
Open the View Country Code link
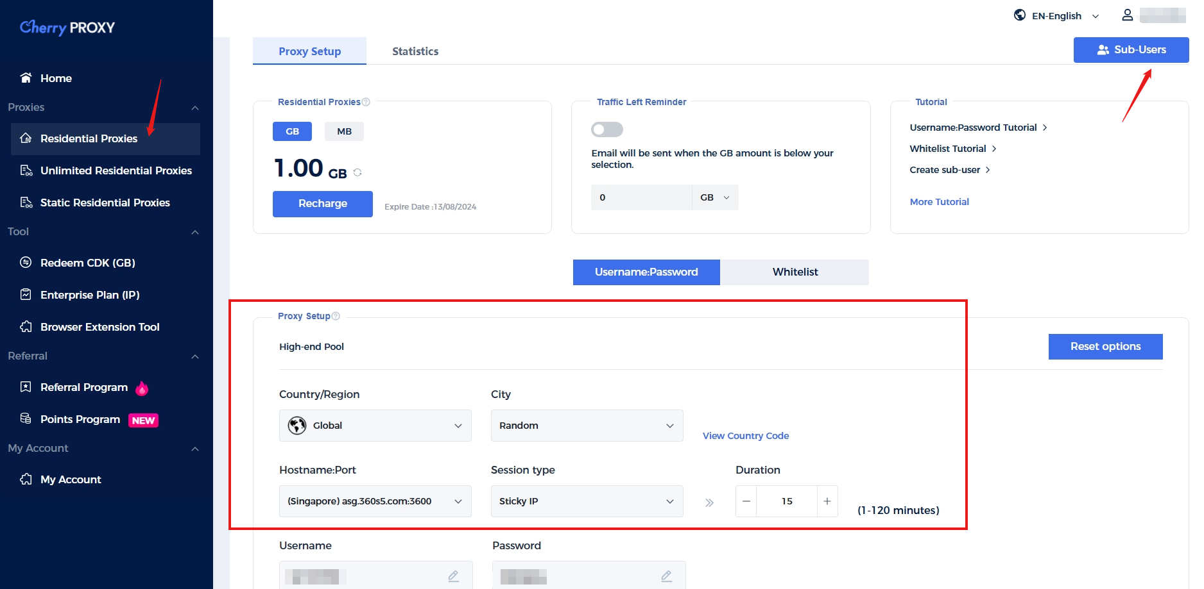[x=745, y=436]
